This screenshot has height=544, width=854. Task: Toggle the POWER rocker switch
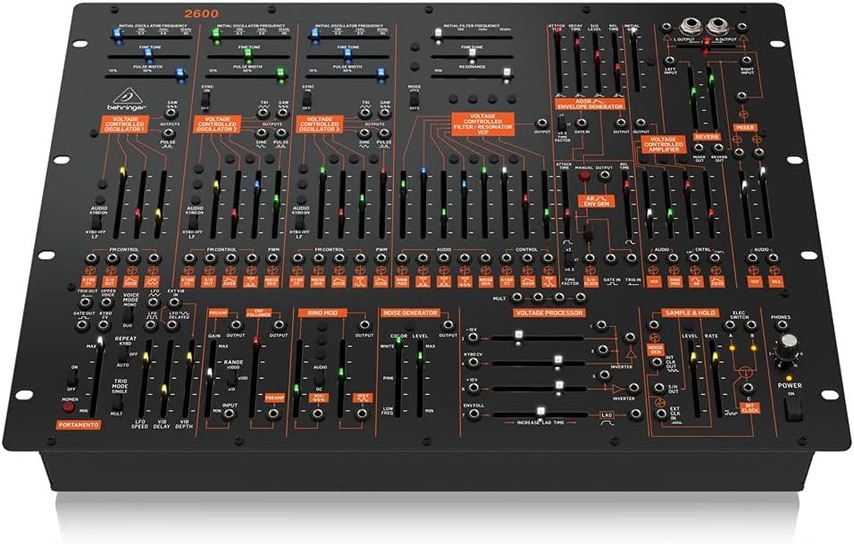click(793, 409)
